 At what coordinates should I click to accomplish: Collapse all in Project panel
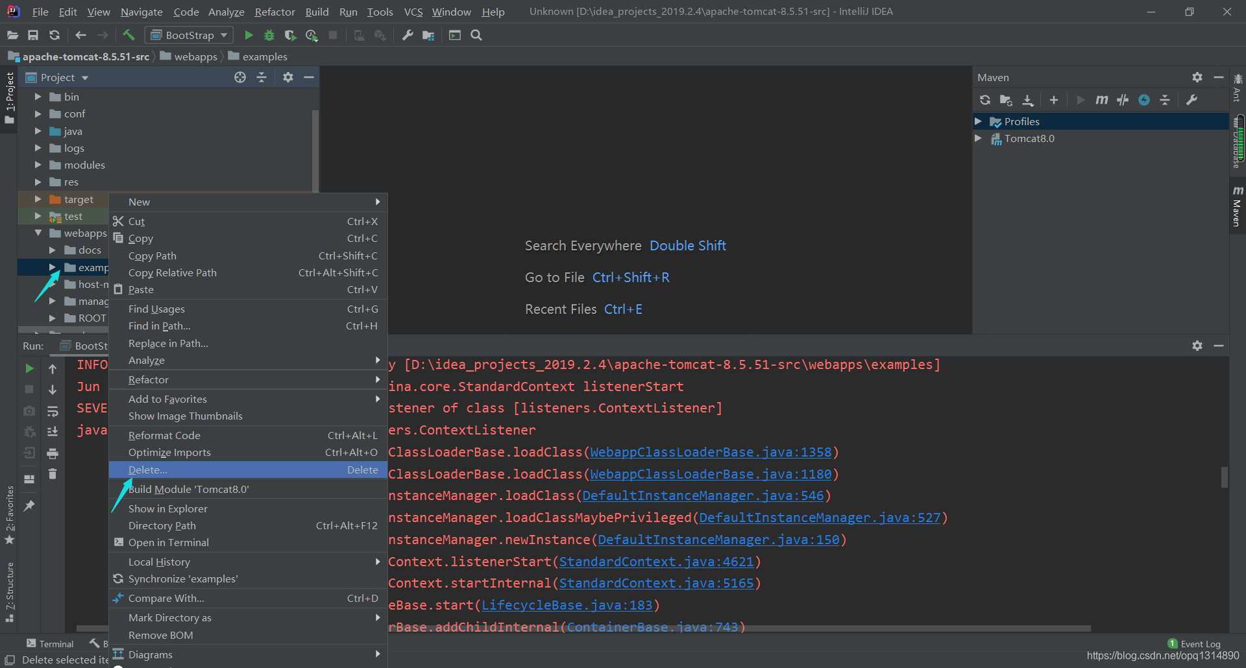coord(262,77)
